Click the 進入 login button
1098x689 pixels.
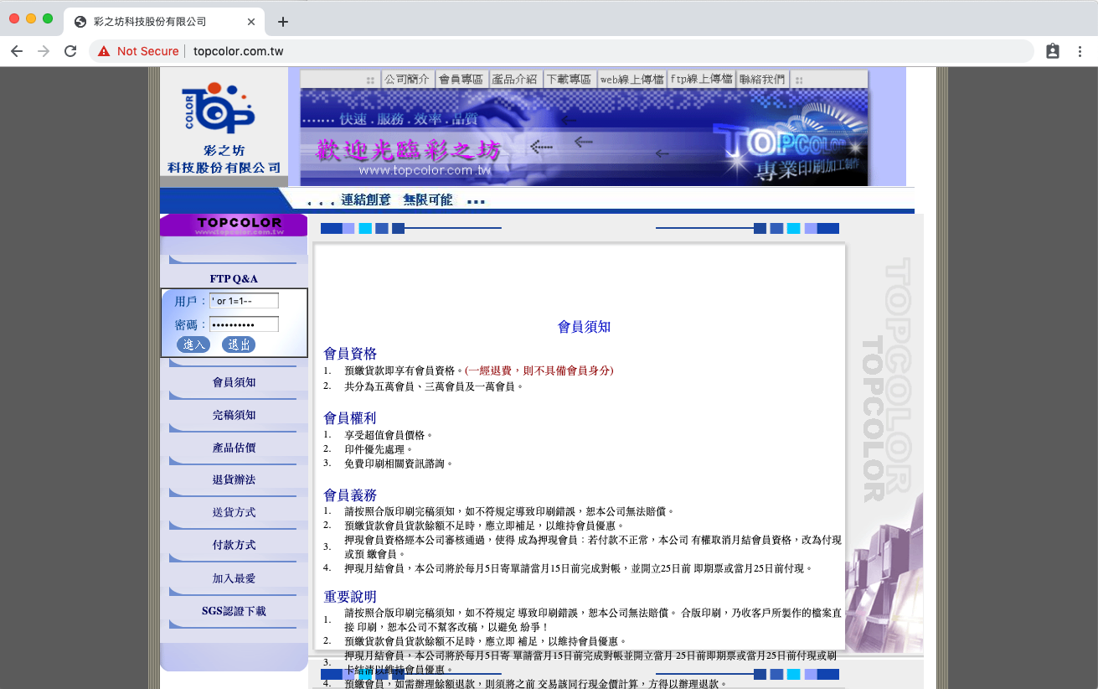point(193,344)
